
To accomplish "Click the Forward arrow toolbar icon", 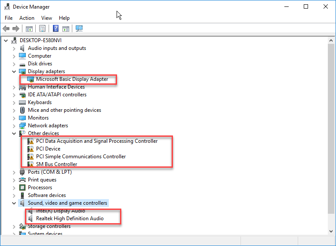I will 16,29.
